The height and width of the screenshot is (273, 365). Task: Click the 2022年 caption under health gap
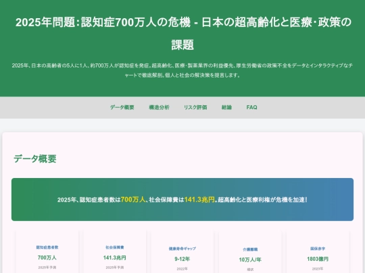(182, 269)
